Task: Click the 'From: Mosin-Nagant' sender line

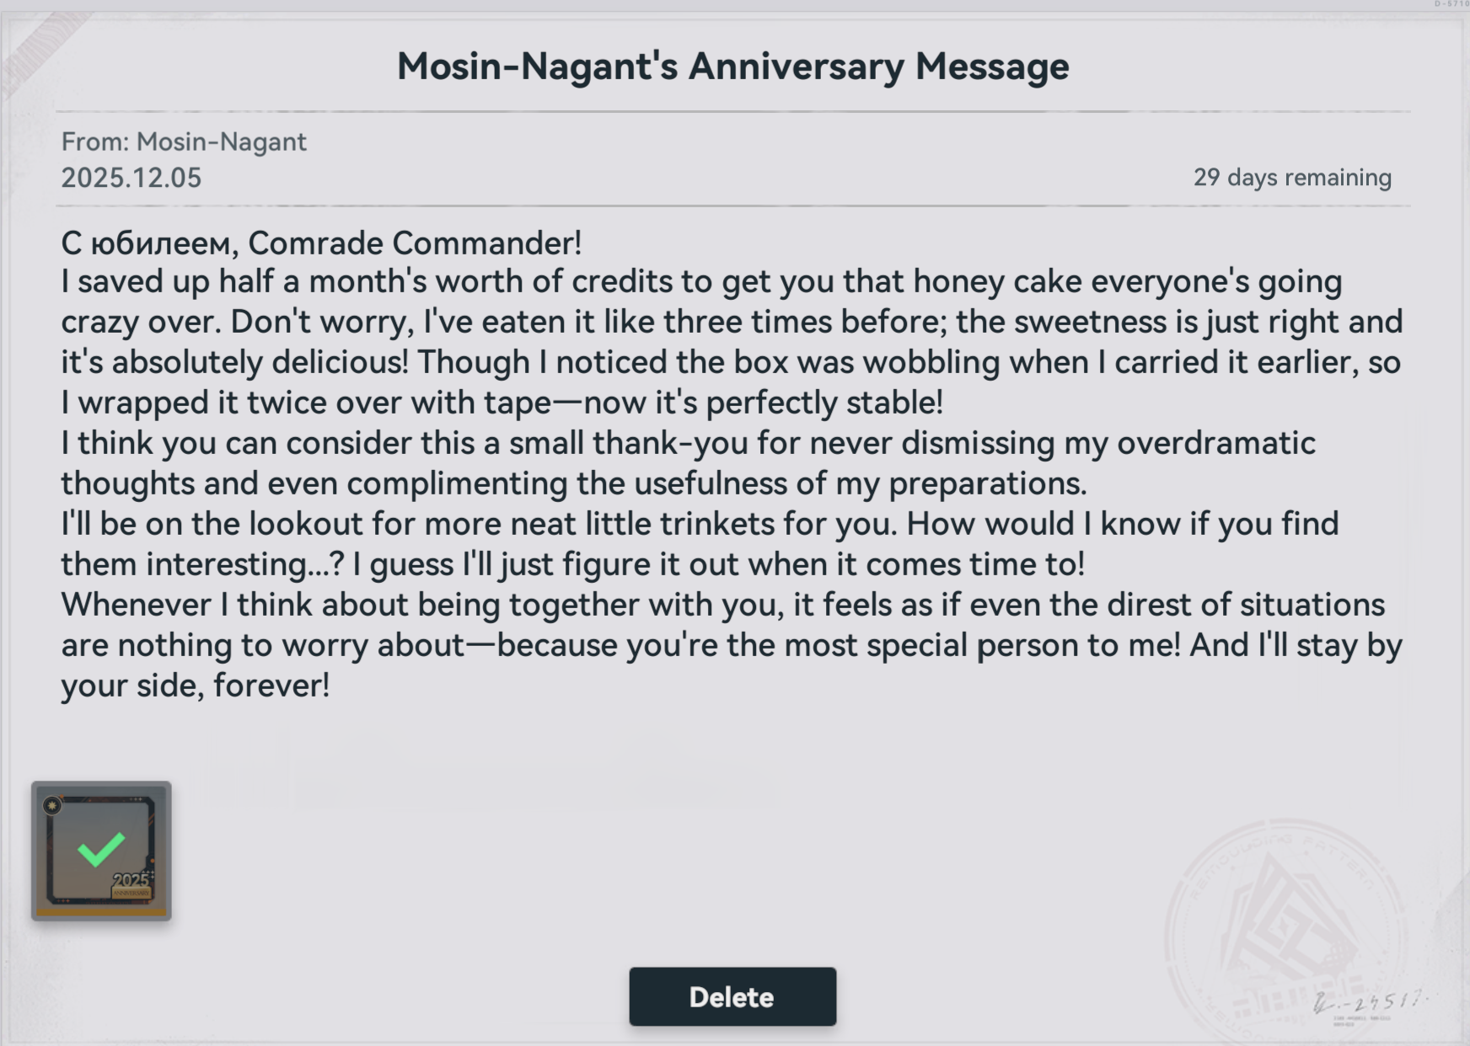Action: [x=184, y=141]
